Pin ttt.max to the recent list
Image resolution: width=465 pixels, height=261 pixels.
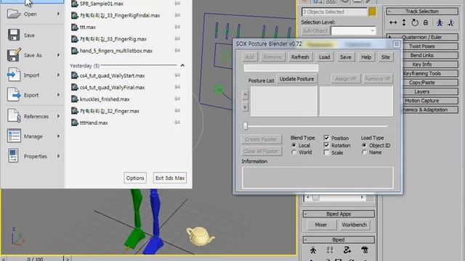pyautogui.click(x=177, y=27)
